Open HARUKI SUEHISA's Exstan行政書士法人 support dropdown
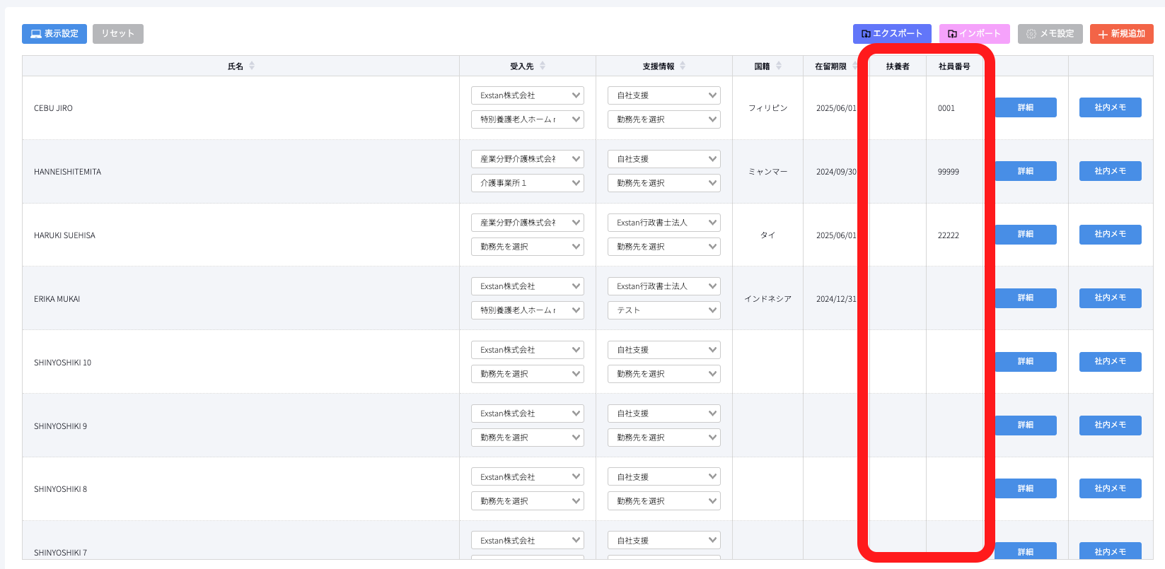This screenshot has width=1165, height=569. click(x=663, y=223)
